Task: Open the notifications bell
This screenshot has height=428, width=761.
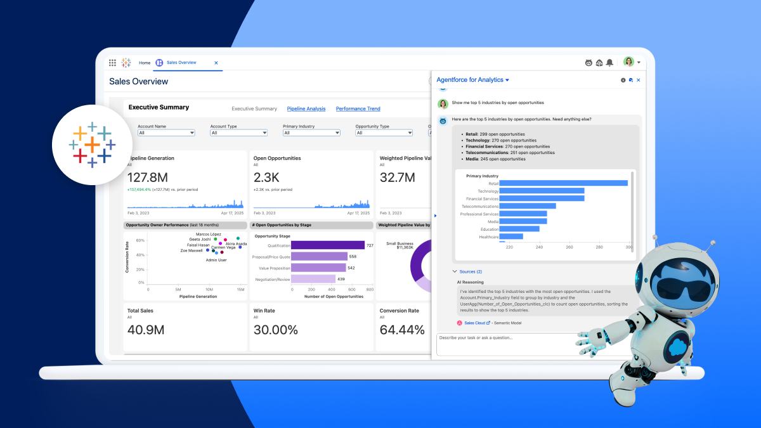Action: click(x=609, y=62)
